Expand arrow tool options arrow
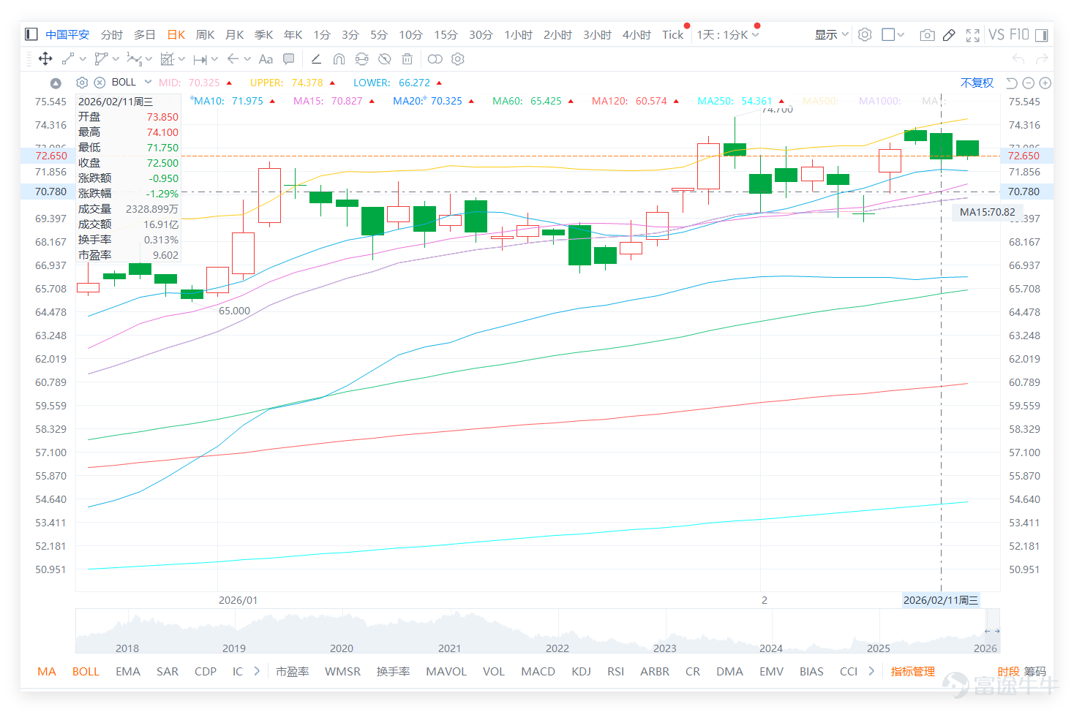The height and width of the screenshot is (712, 1074). pos(247,59)
